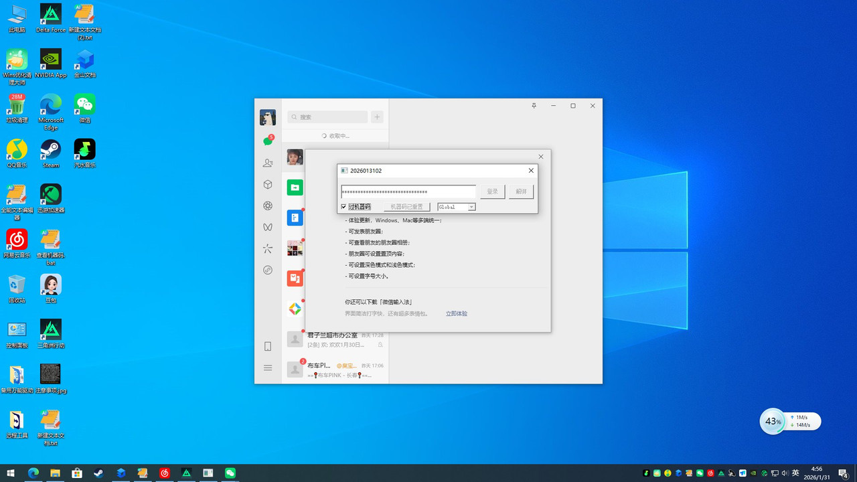Viewport: 857px width, 482px height.
Task: Open the 君子兰超市办公室 chat
Action: 335,339
